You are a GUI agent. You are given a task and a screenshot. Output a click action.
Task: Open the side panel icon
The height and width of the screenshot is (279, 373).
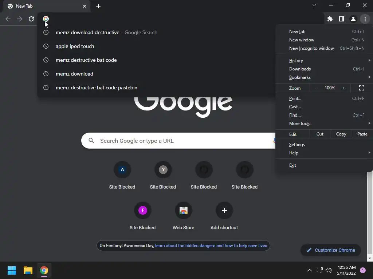tap(342, 19)
